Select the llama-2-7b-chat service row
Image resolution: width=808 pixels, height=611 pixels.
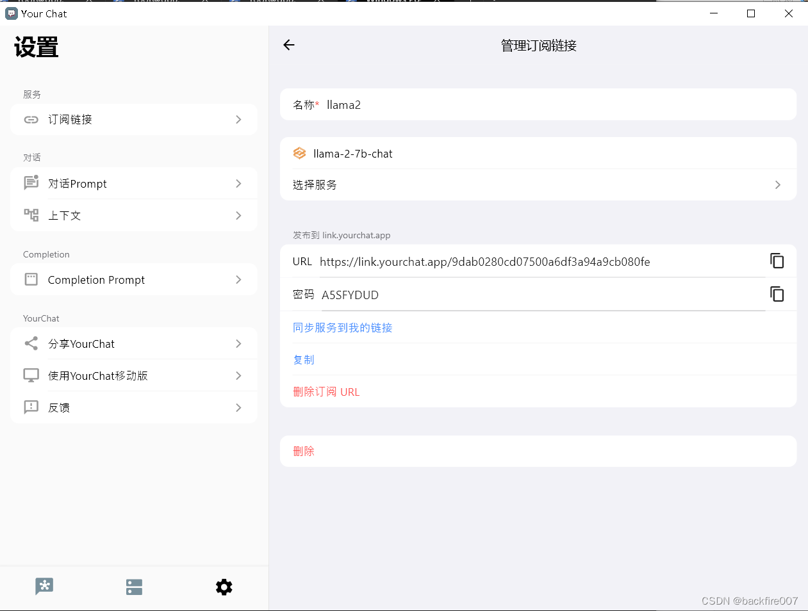tap(538, 153)
